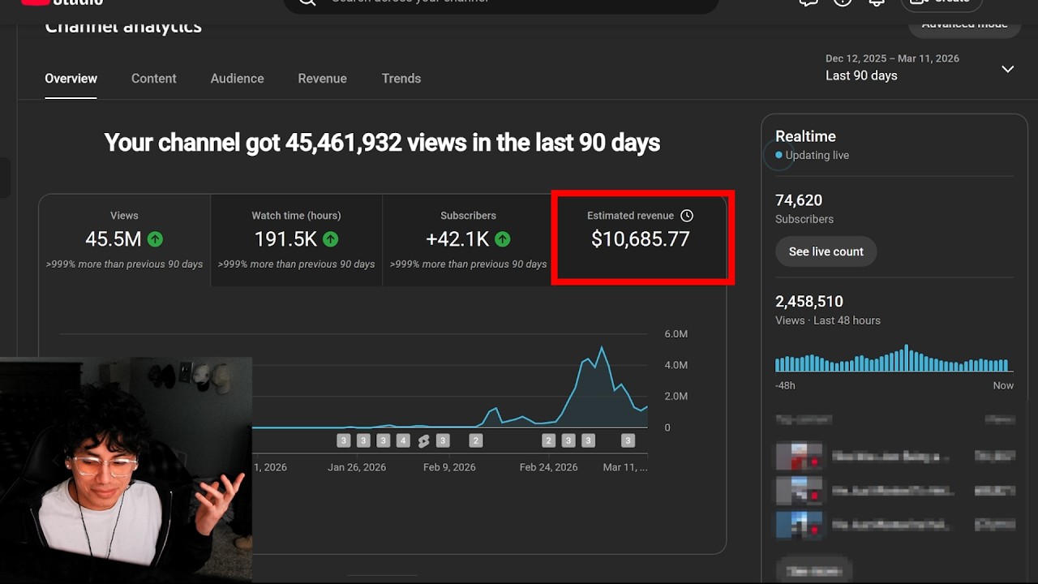Viewport: 1038px width, 584px height.
Task: Select the Subscribers metric card
Action: pos(468,240)
